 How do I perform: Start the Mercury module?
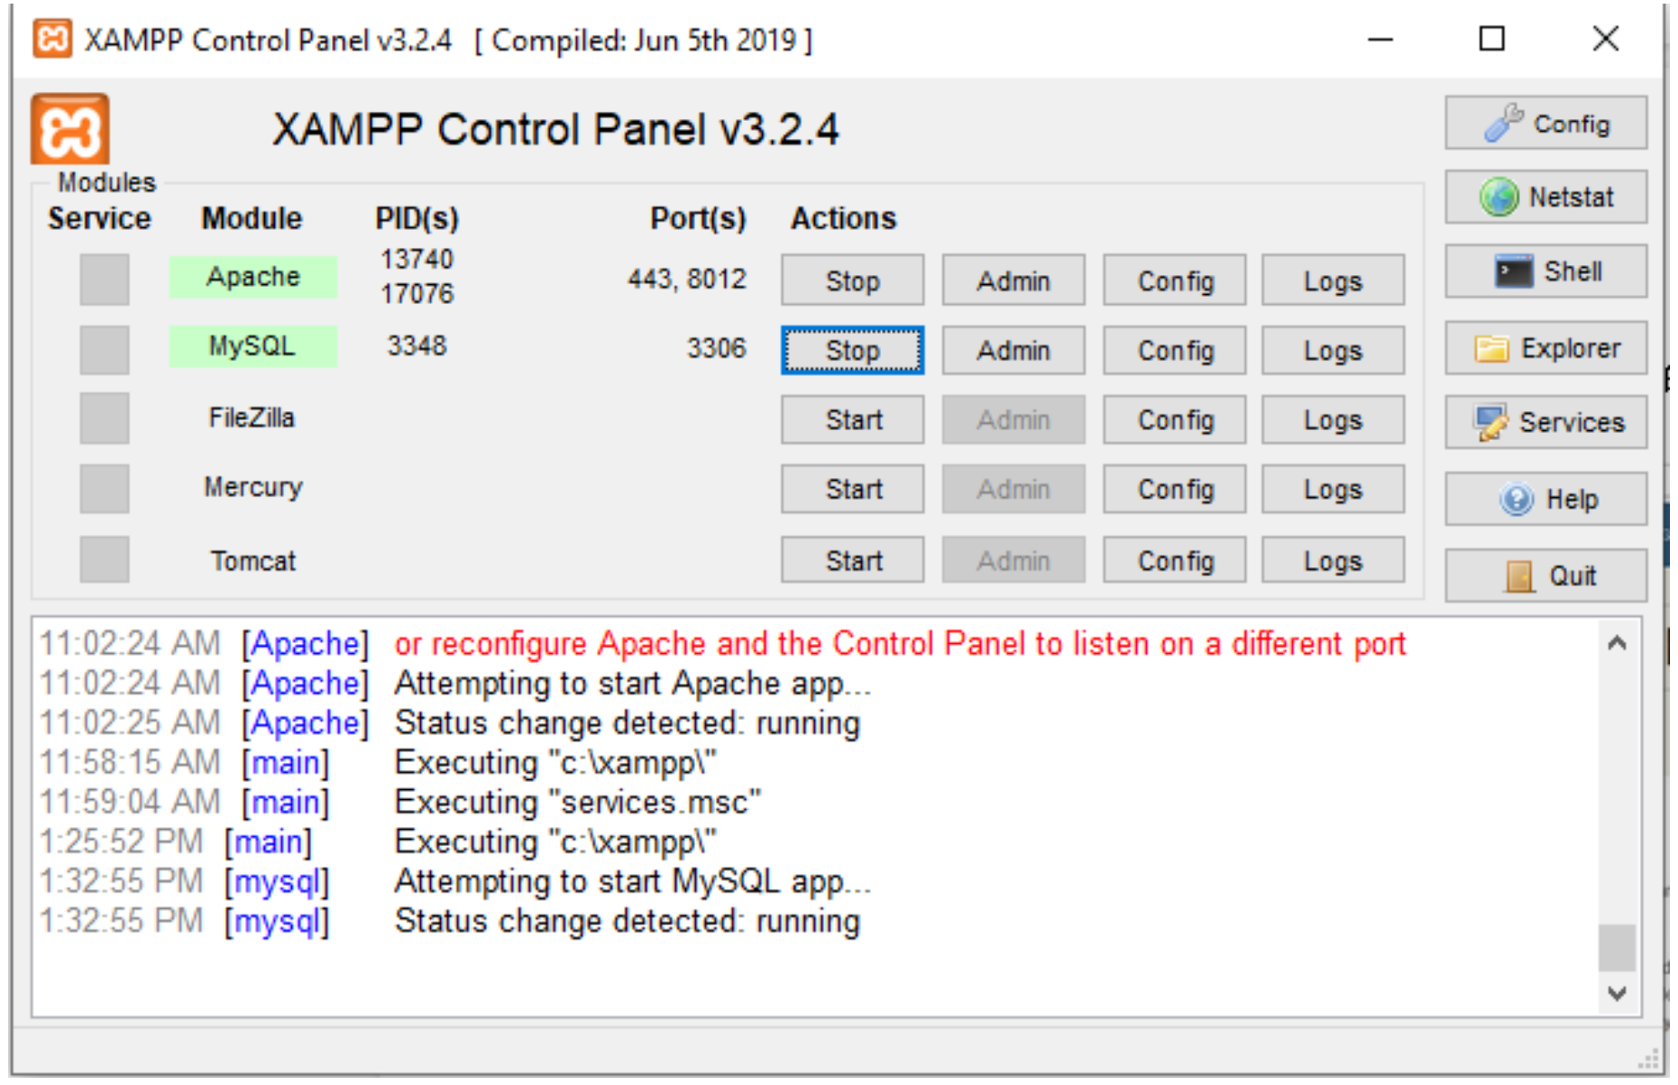(852, 489)
